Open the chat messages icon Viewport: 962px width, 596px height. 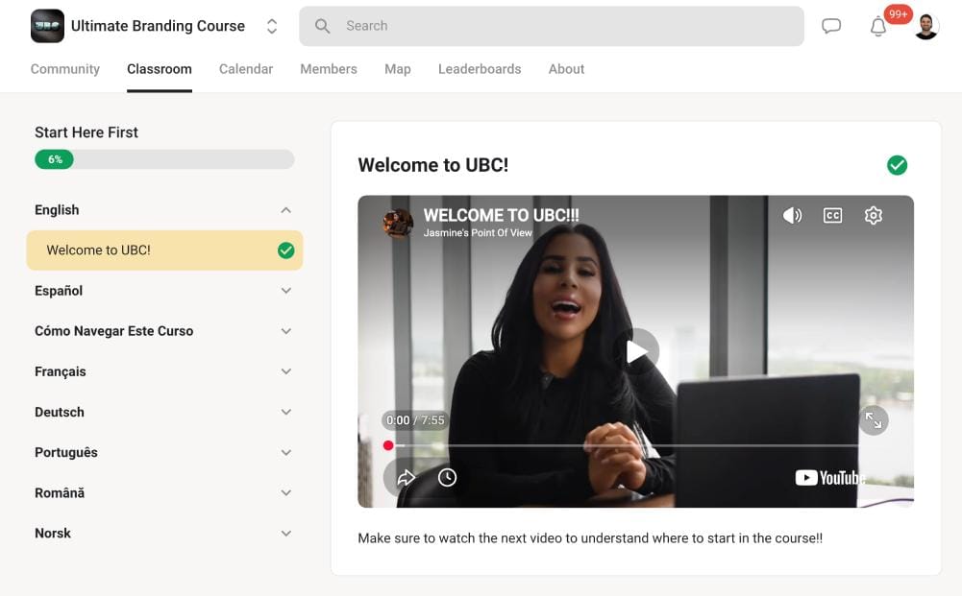click(x=830, y=26)
